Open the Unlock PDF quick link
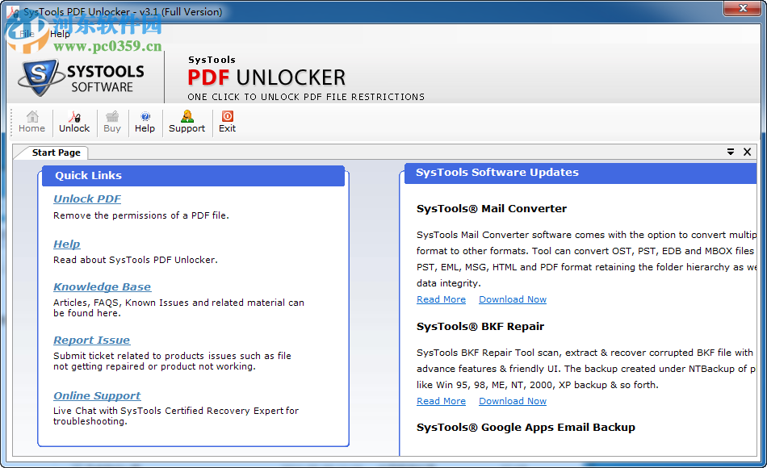Screen dimensions: 767x468 pos(86,198)
